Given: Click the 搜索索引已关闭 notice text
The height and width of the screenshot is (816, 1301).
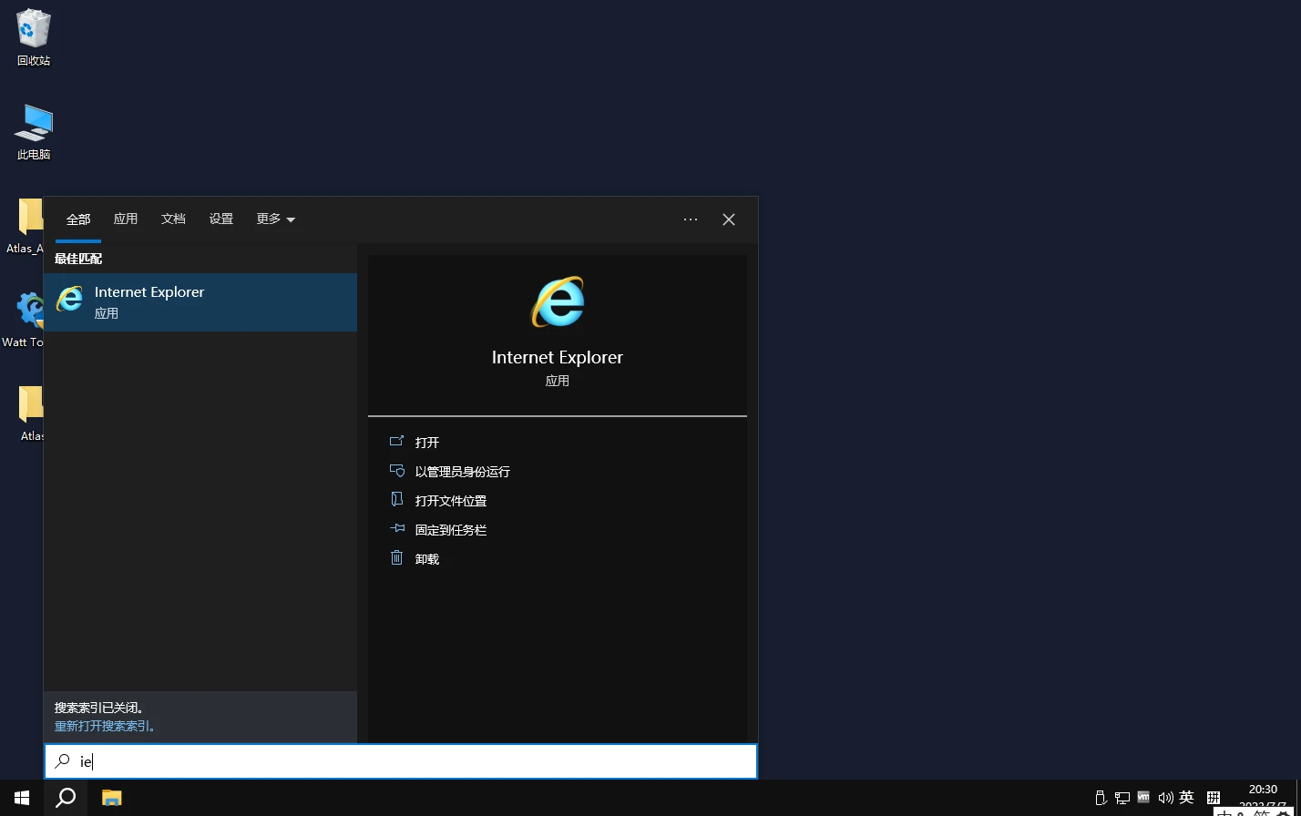Looking at the screenshot, I should [x=100, y=708].
